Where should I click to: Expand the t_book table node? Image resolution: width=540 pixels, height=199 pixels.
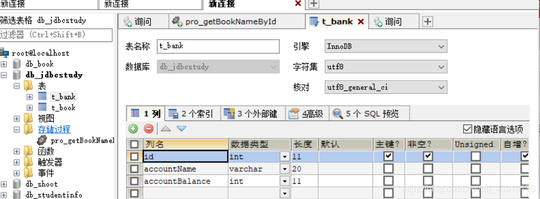29,107
